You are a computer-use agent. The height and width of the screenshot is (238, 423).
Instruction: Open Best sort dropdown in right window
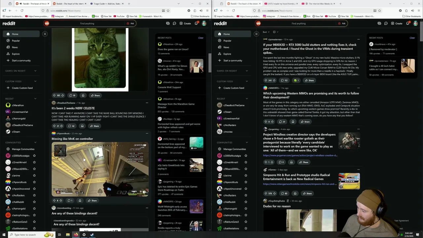click(x=266, y=32)
